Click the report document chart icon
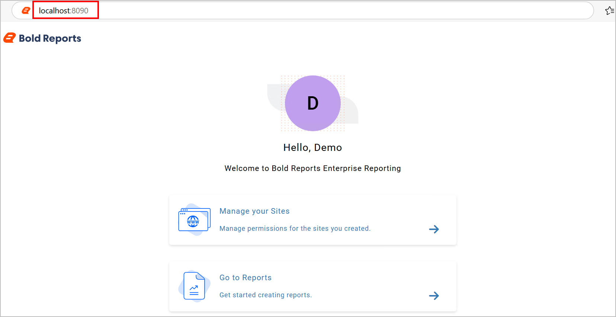 194,286
